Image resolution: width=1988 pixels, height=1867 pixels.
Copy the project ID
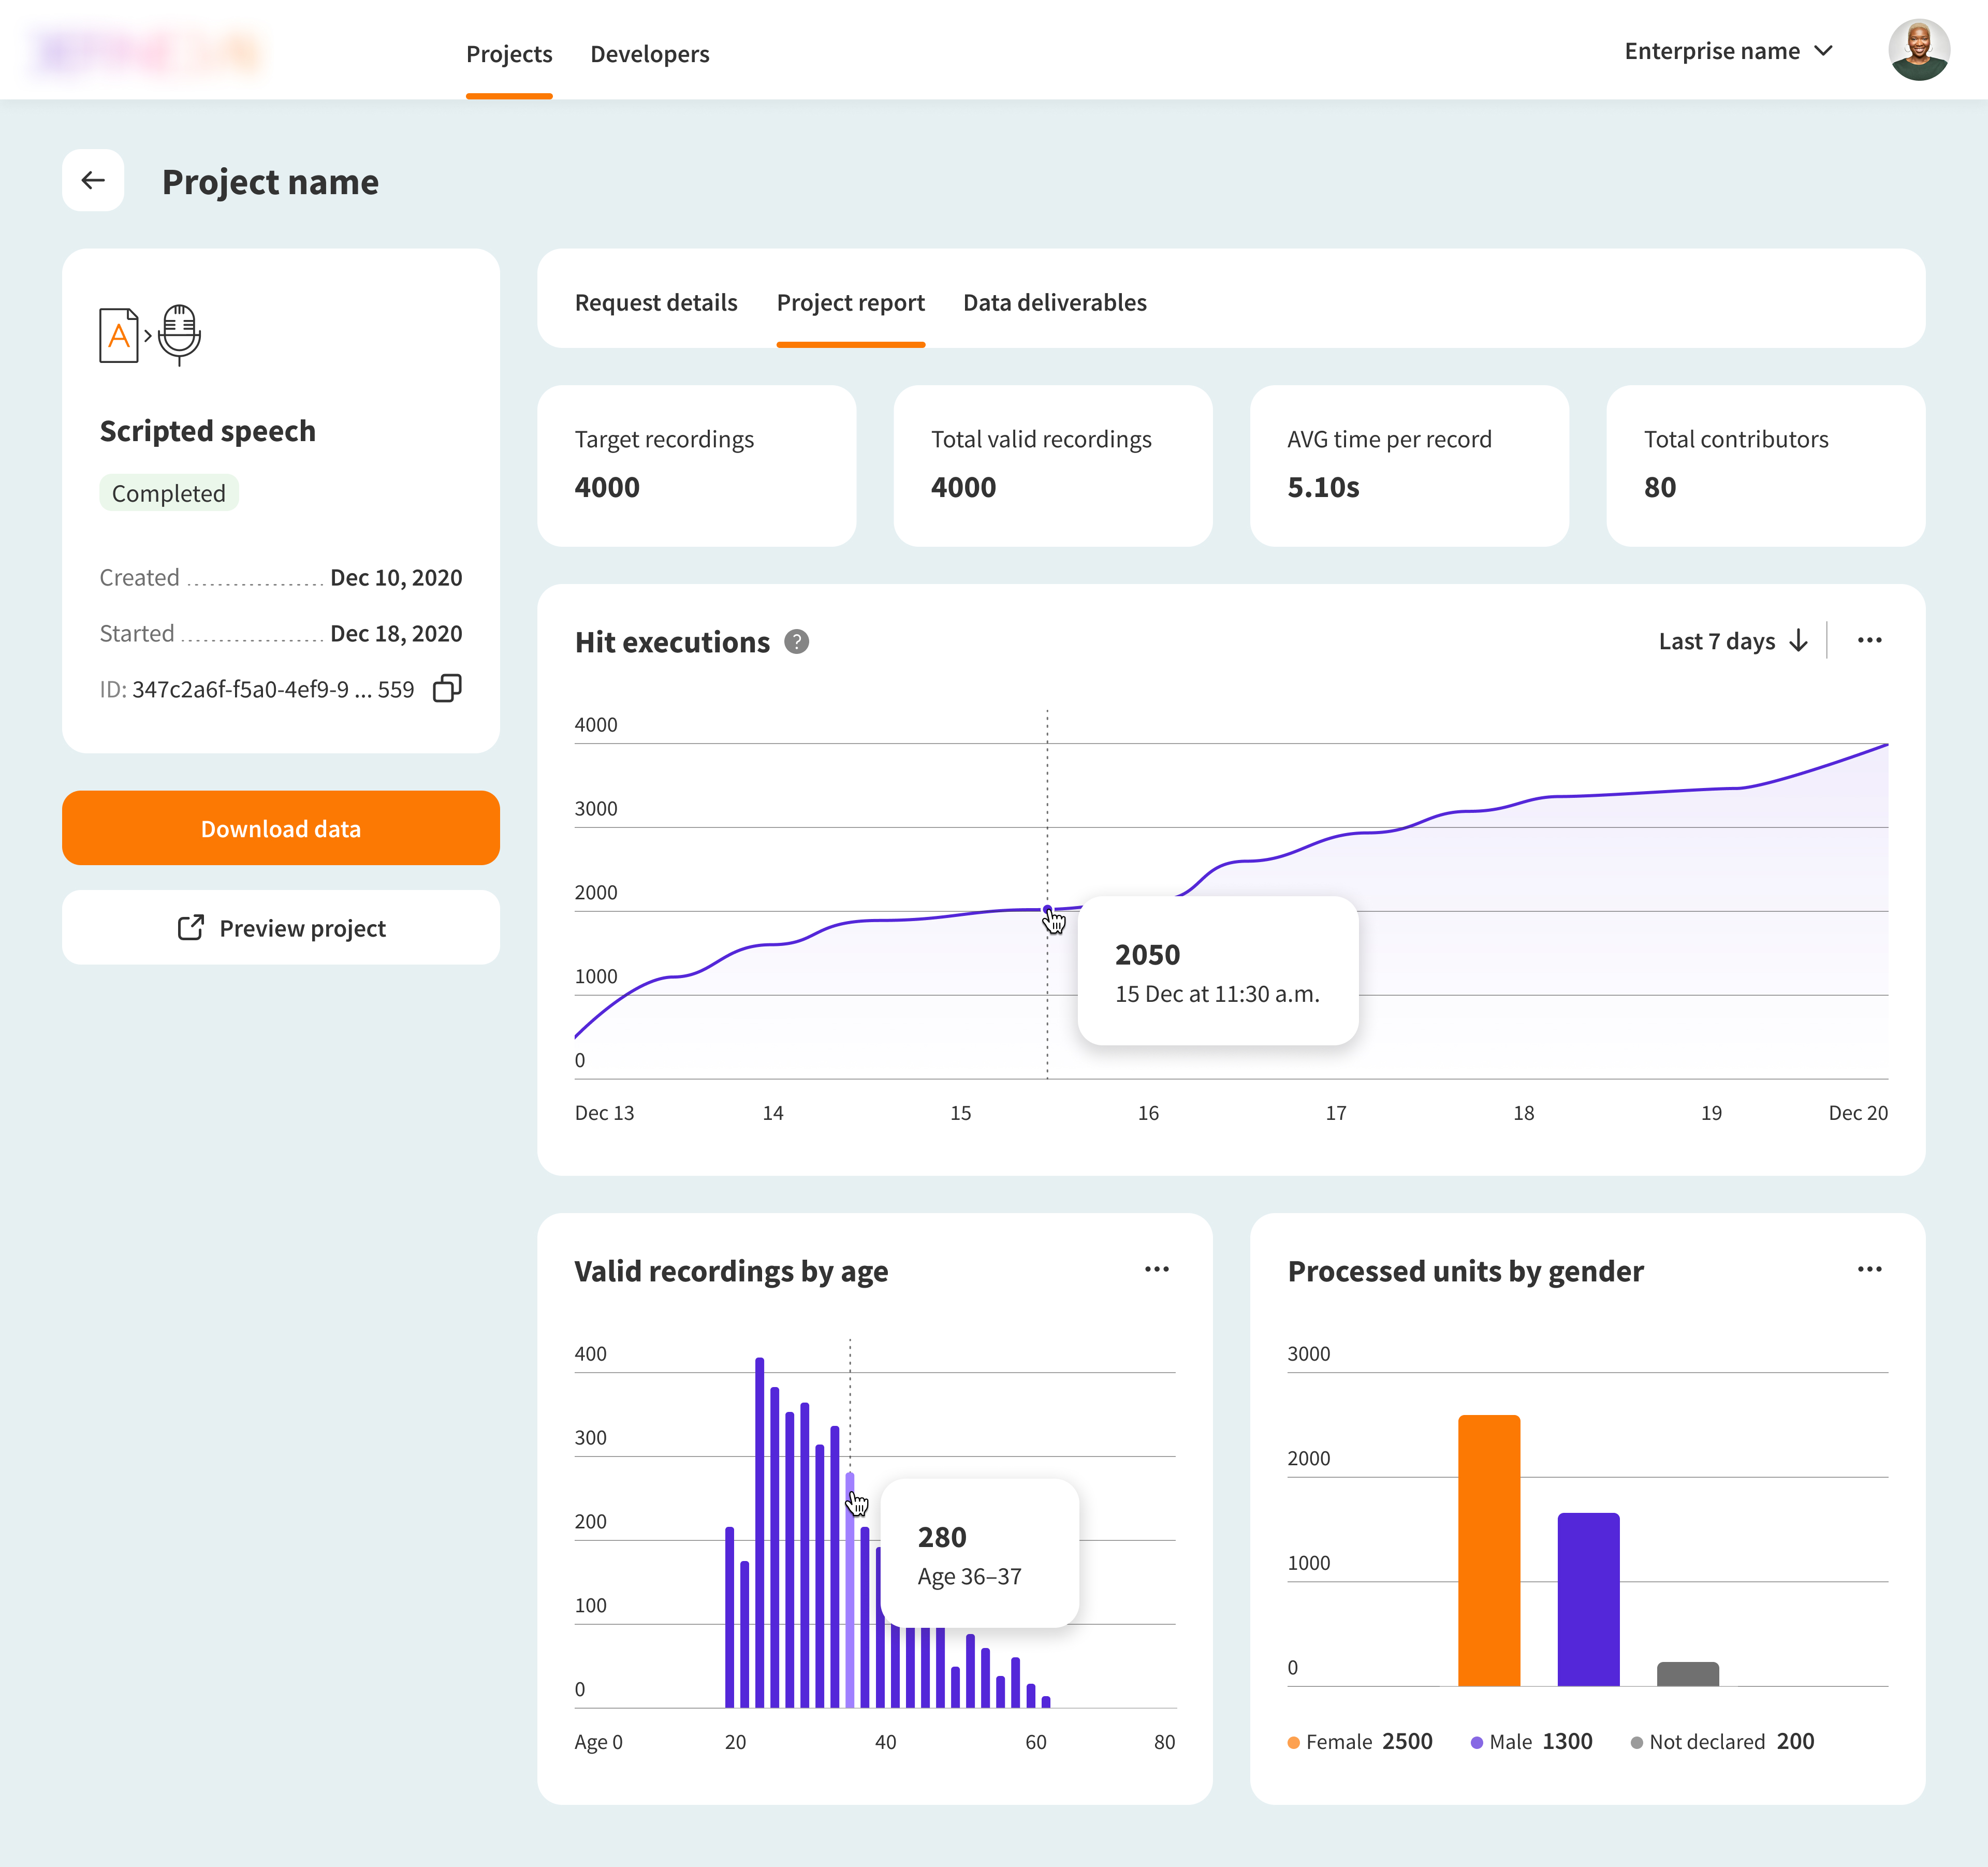coord(446,688)
